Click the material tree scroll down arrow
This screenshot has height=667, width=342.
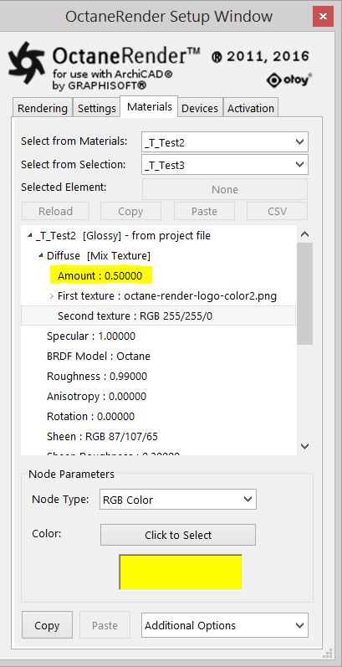click(x=304, y=446)
